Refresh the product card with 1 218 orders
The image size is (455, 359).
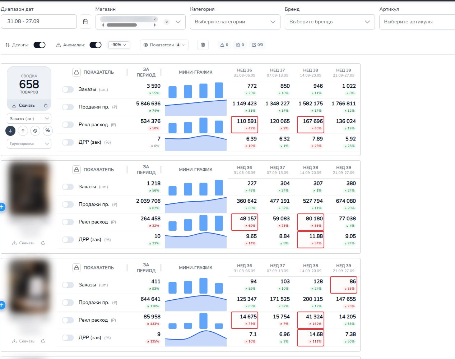pyautogui.click(x=43, y=243)
